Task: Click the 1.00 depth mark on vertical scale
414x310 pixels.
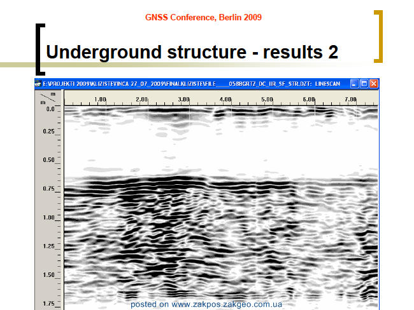Action: pyautogui.click(x=48, y=217)
